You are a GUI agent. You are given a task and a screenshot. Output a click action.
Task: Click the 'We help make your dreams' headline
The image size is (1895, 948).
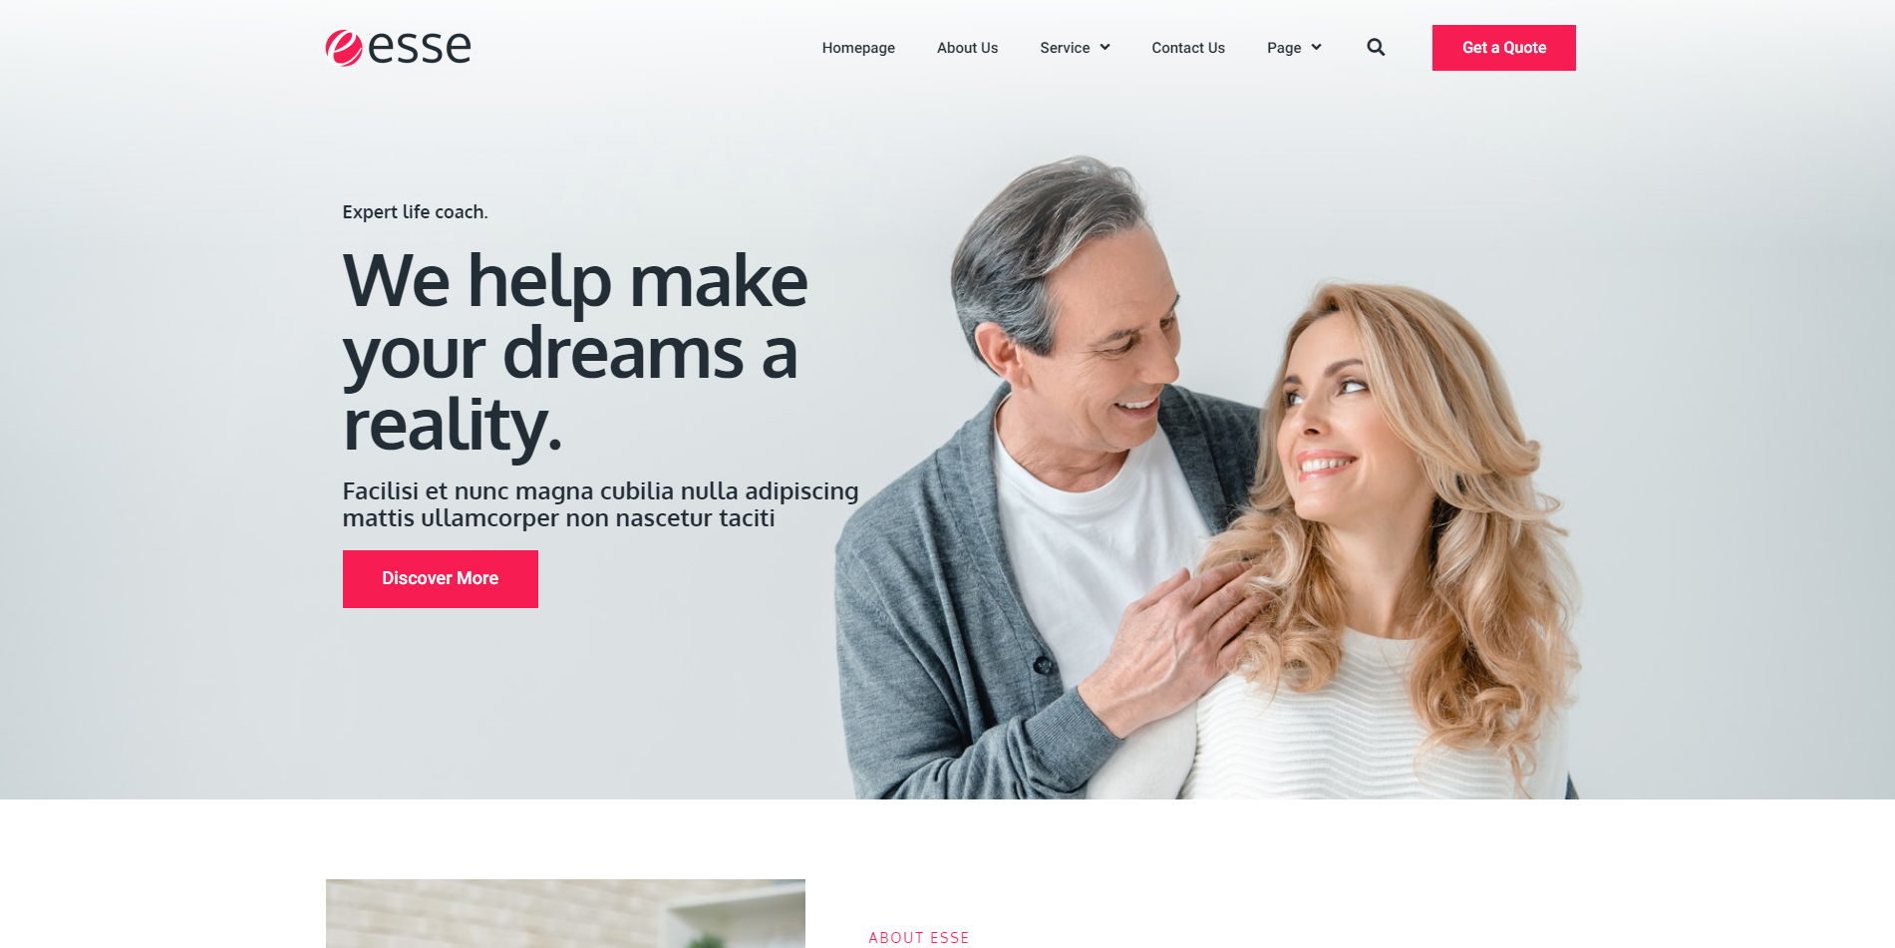pos(575,353)
